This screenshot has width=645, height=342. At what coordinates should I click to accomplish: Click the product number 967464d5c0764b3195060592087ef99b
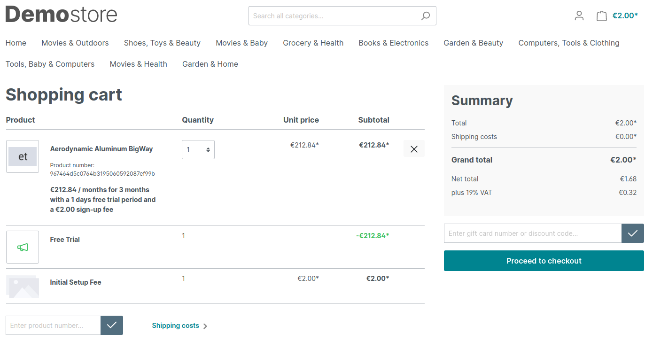coord(102,174)
